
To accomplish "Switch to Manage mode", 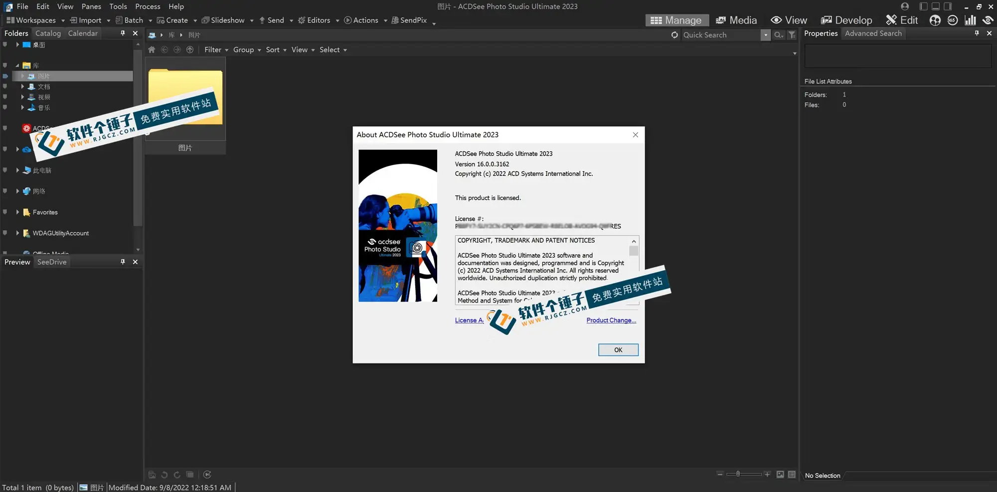I will [x=676, y=20].
